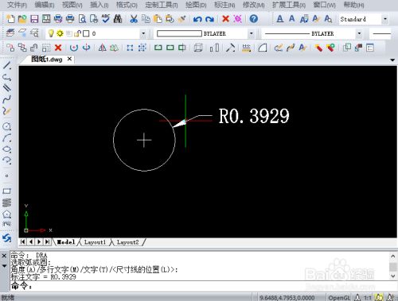398x301 pixels.
Task: Jump to first layout tab arrow
Action: [x=23, y=241]
